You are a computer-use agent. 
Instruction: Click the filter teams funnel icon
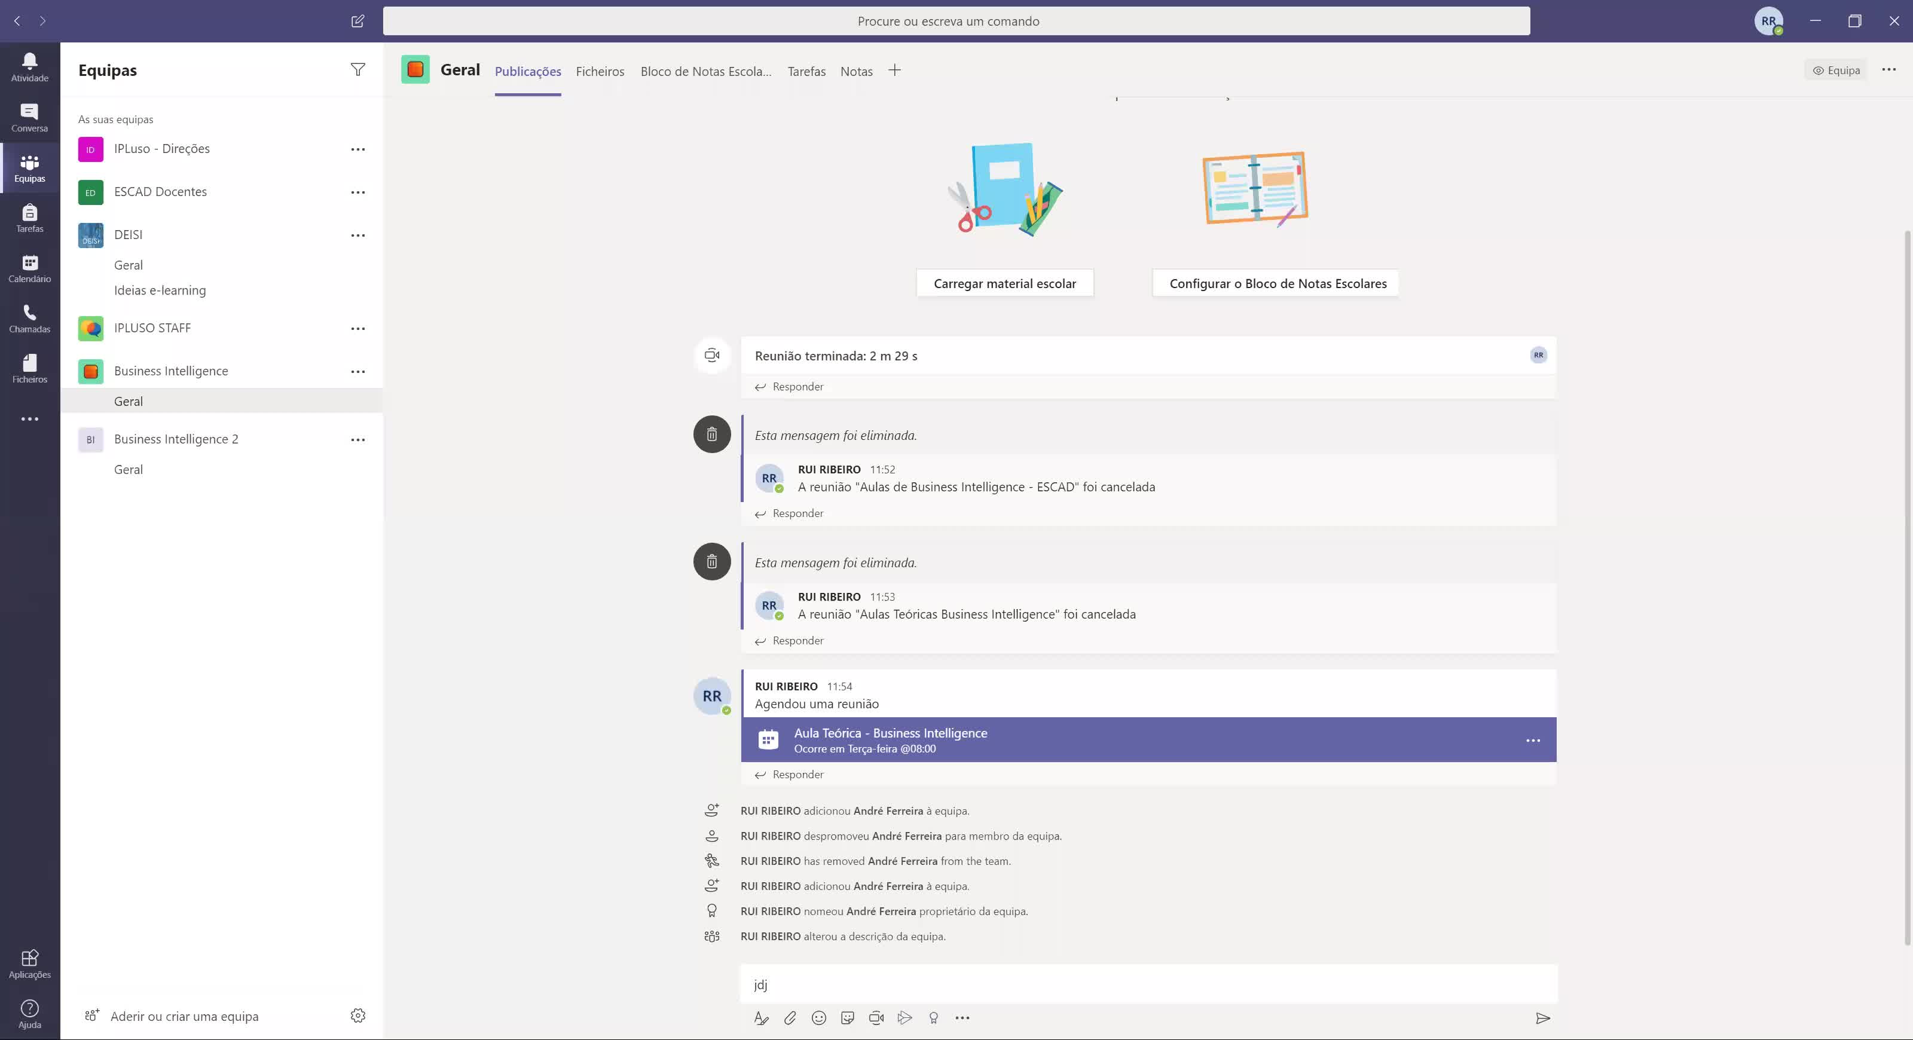tap(358, 70)
